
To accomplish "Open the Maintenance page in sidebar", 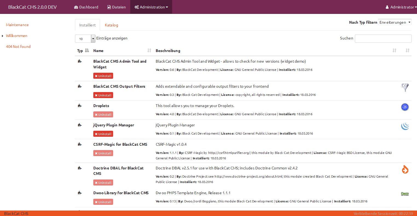I will [x=17, y=25].
